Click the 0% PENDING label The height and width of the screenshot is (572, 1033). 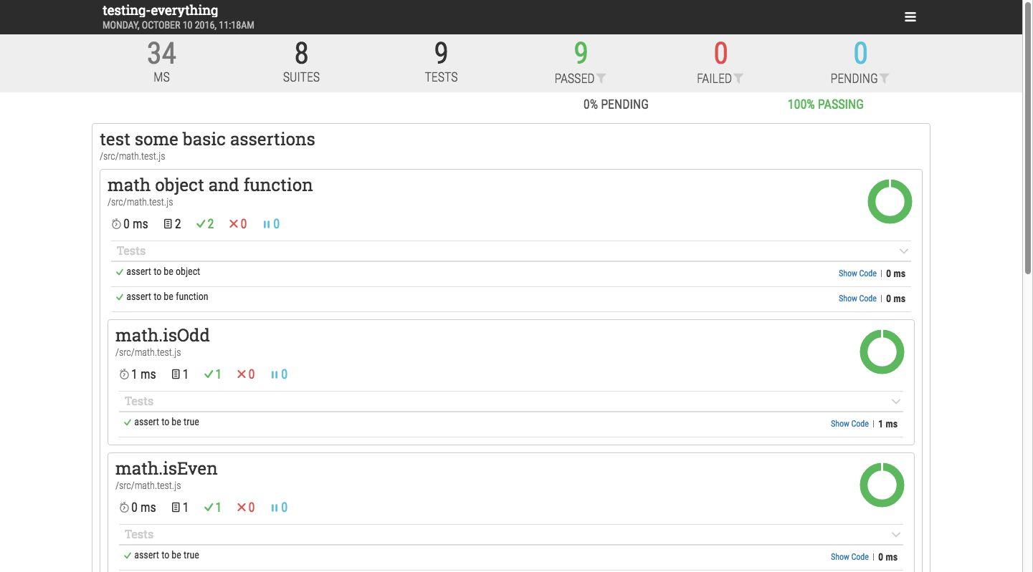click(x=616, y=105)
